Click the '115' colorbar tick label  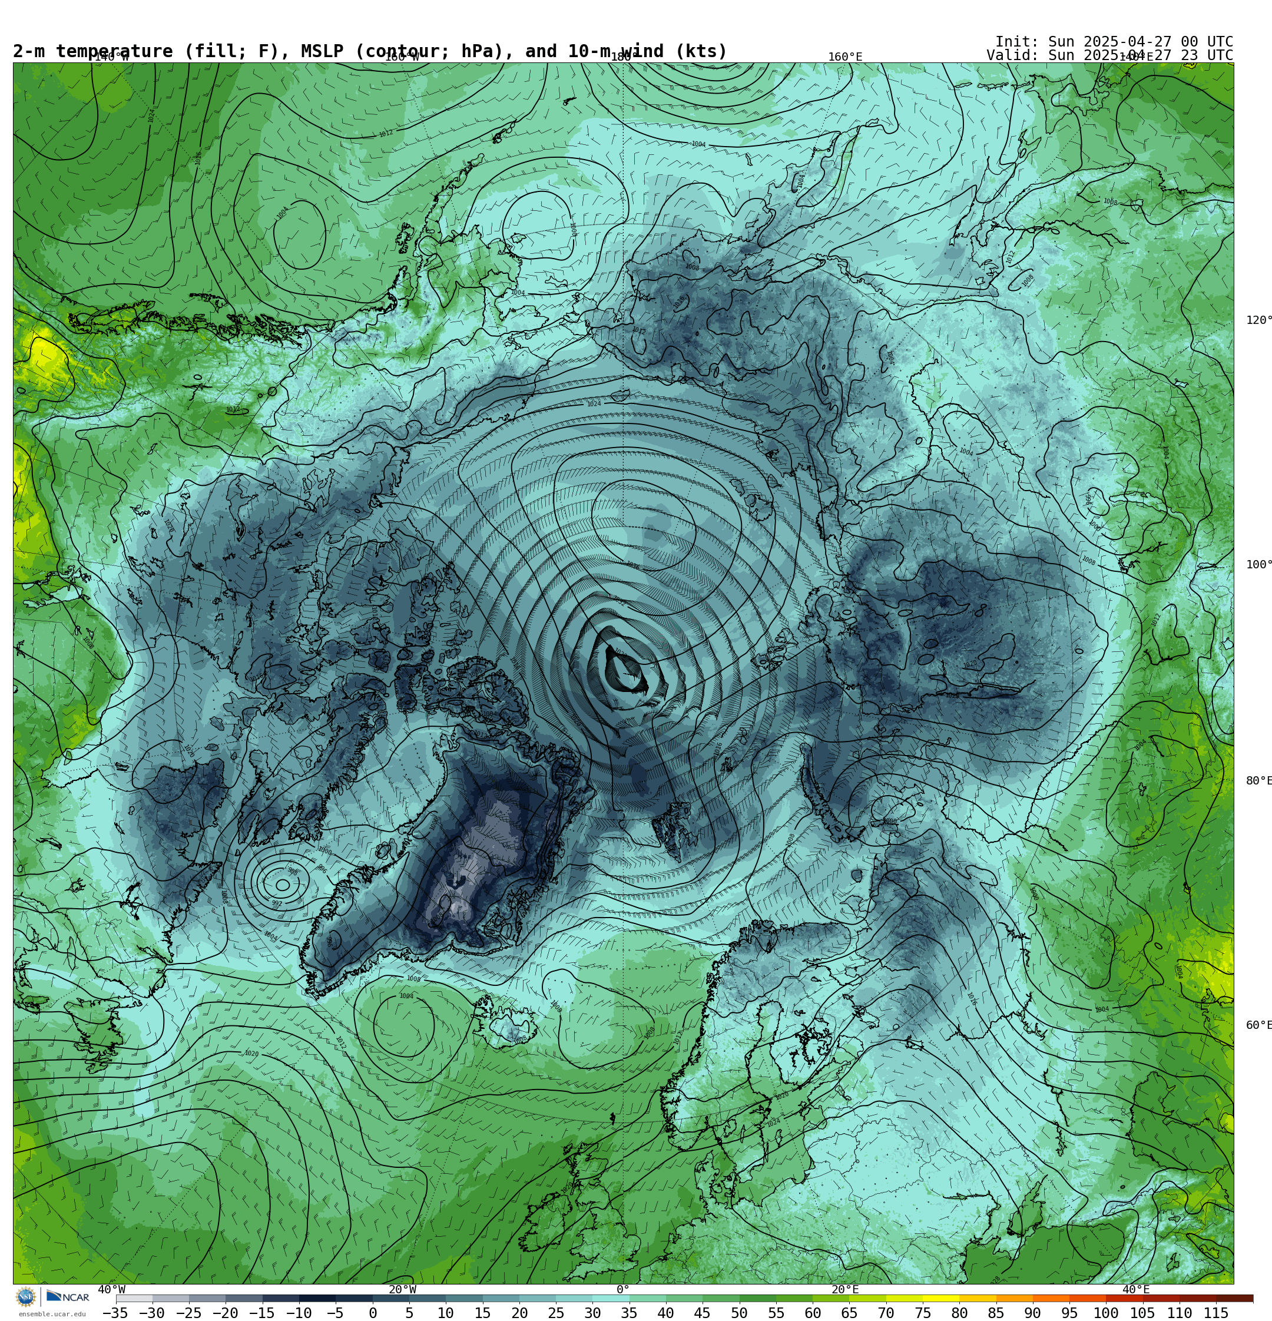1216,1313
